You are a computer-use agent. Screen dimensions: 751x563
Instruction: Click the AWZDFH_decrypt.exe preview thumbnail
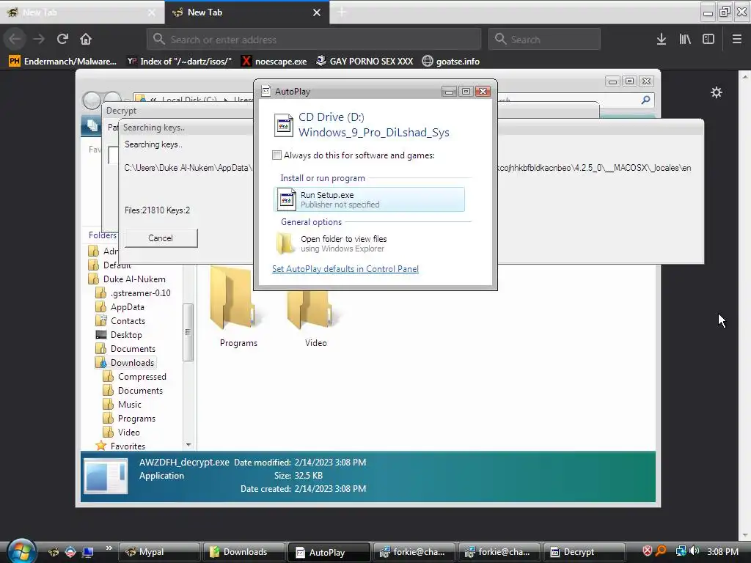pyautogui.click(x=106, y=476)
